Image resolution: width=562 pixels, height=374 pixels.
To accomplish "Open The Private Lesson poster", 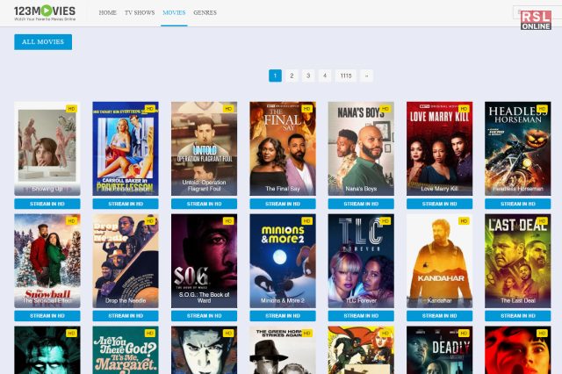I will coord(126,148).
